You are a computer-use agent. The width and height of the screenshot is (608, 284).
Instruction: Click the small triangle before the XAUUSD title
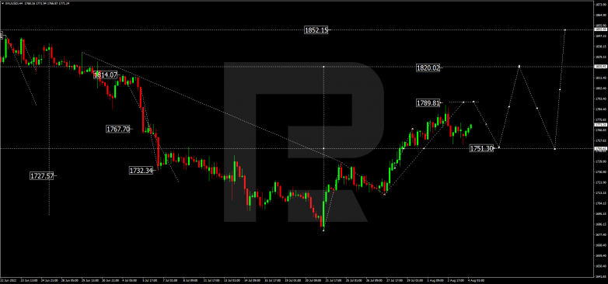pos(3,3)
